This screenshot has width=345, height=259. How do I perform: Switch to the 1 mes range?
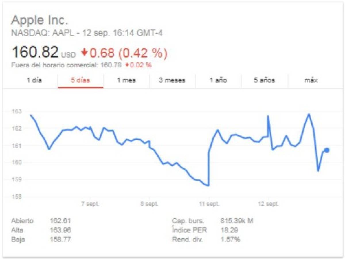coord(126,80)
